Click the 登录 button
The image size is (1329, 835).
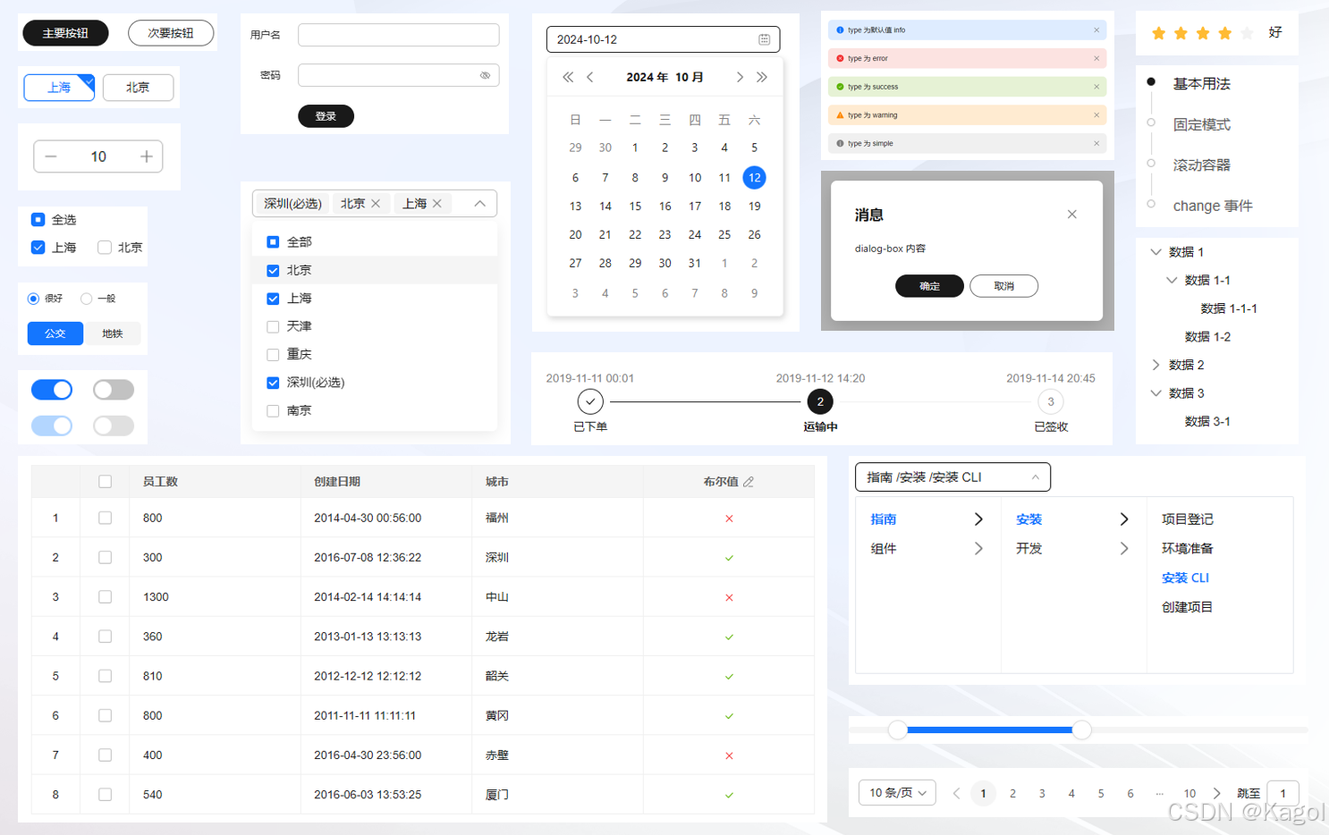[326, 116]
